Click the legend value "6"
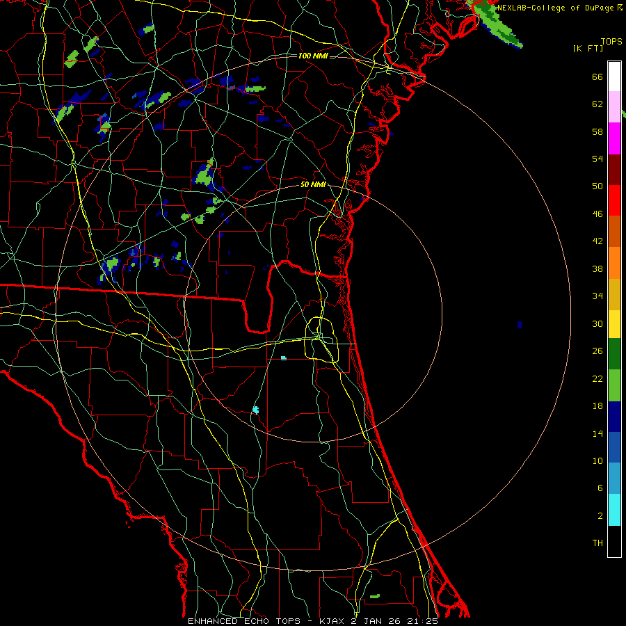This screenshot has height=626, width=626. 600,488
